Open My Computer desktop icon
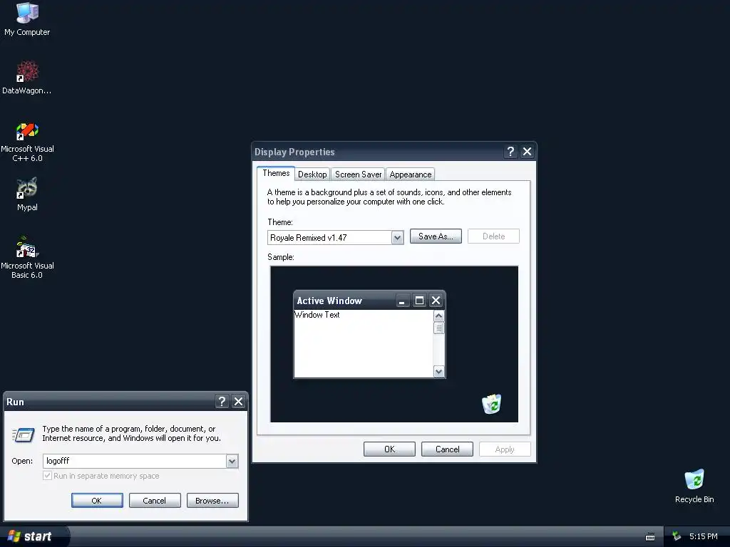The image size is (730, 547). click(27, 19)
